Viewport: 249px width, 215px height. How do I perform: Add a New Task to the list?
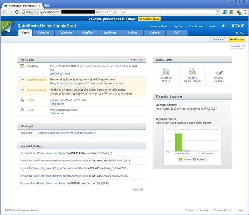tap(137, 60)
